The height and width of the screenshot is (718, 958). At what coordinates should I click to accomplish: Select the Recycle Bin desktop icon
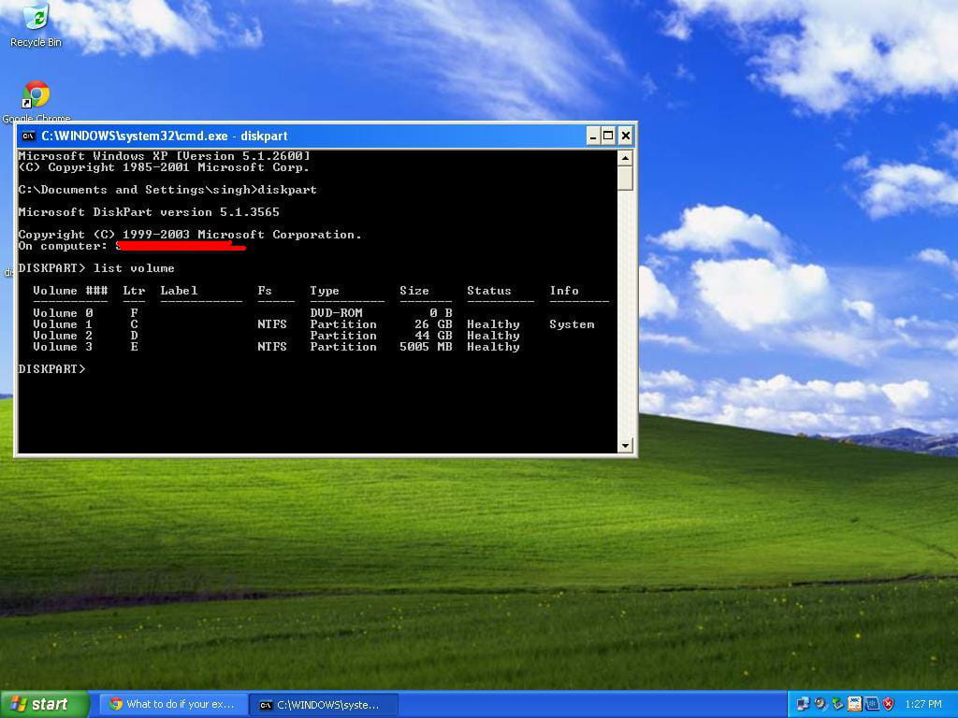click(36, 25)
